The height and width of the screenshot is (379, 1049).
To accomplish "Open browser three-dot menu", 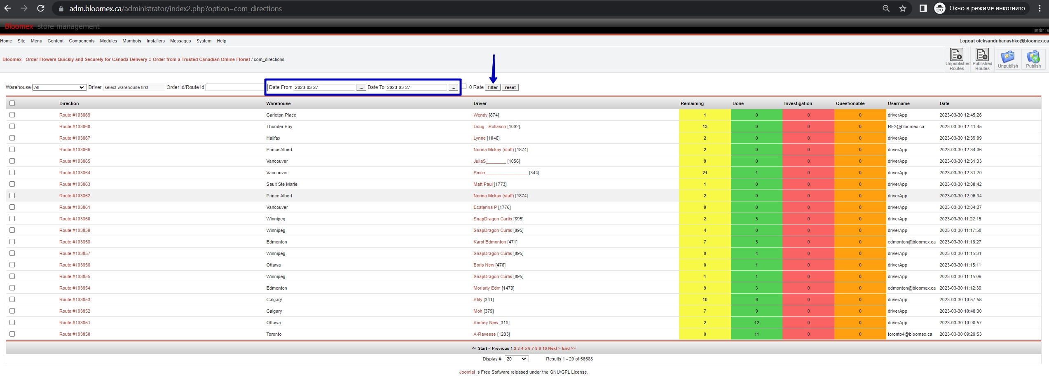I will (1040, 8).
